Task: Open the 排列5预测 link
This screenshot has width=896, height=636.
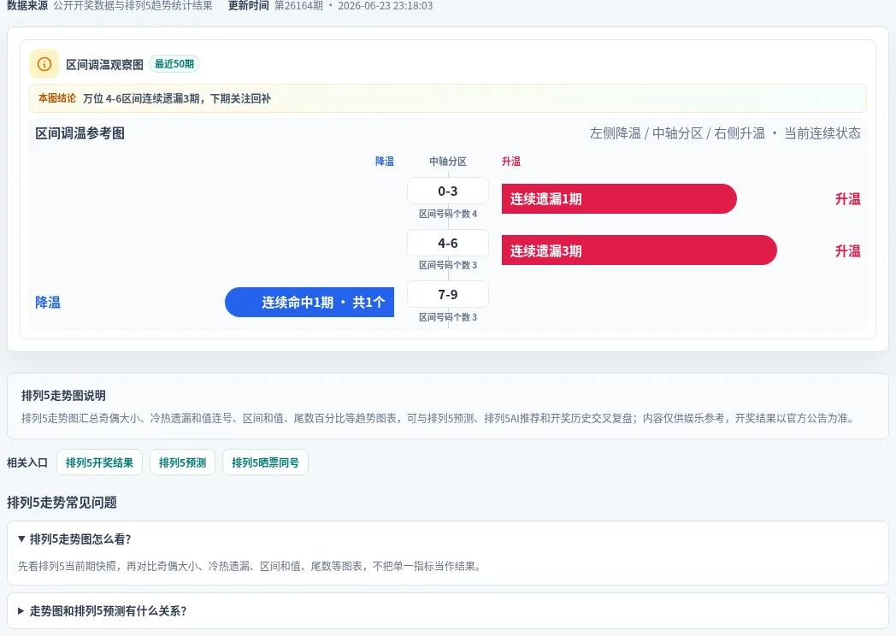Action: click(182, 462)
